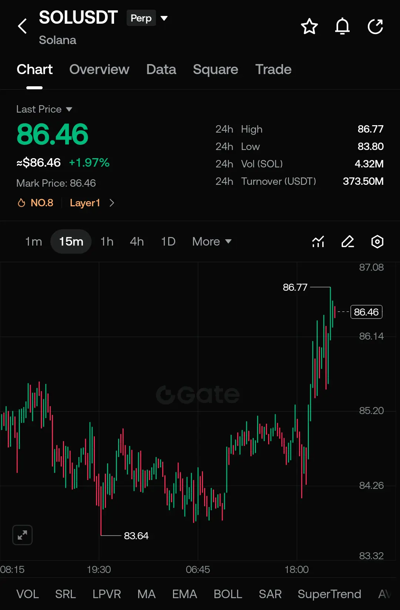Viewport: 400px width, 610px height.
Task: Select the 1m timeframe
Action: (x=33, y=241)
